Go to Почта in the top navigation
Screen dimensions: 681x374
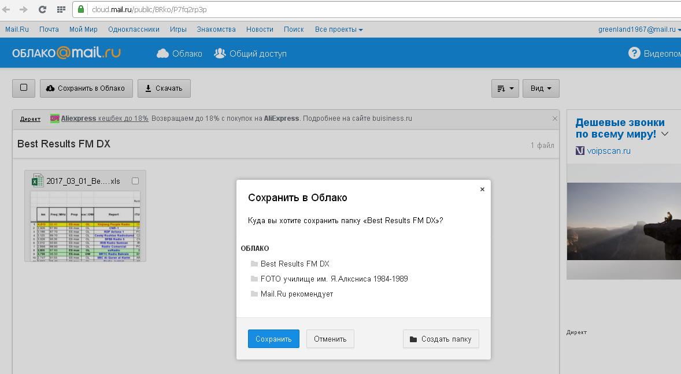pyautogui.click(x=49, y=29)
